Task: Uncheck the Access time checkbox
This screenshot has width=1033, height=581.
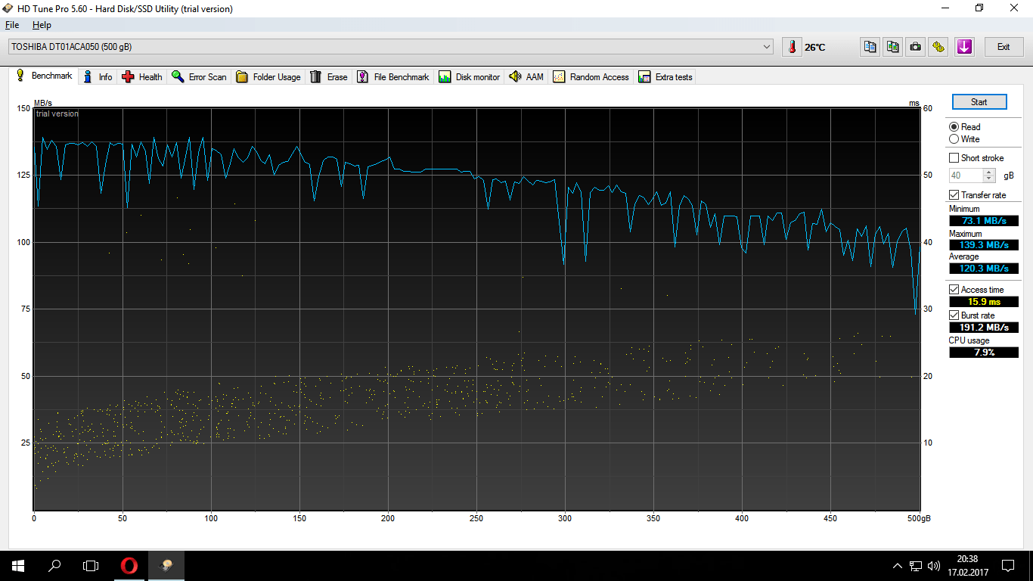Action: [x=954, y=289]
